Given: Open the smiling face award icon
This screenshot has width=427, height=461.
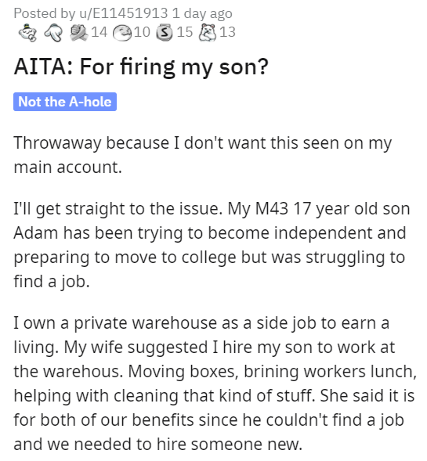Looking at the screenshot, I should pyautogui.click(x=122, y=33).
